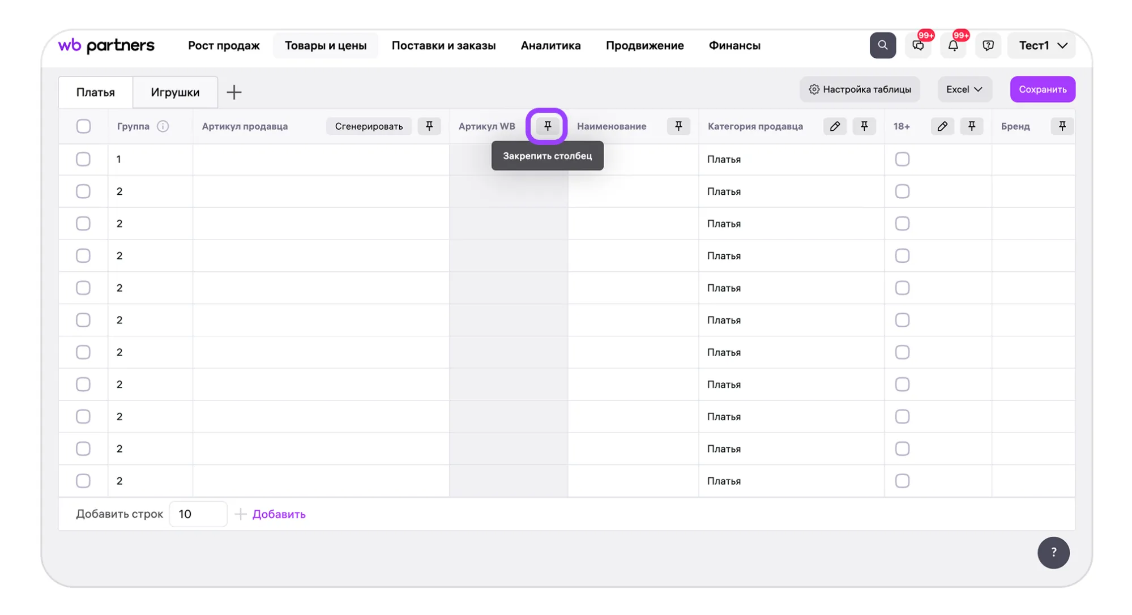The height and width of the screenshot is (615, 1132).
Task: Expand the Excel dropdown
Action: click(964, 89)
